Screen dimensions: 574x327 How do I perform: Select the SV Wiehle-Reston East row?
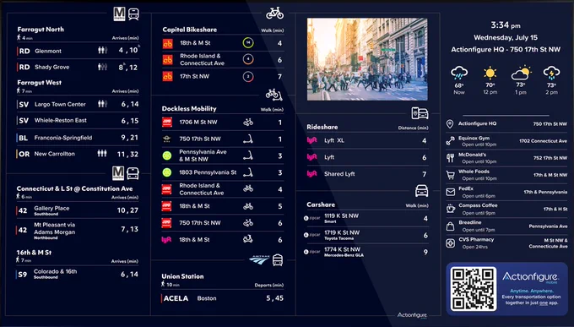(x=78, y=121)
